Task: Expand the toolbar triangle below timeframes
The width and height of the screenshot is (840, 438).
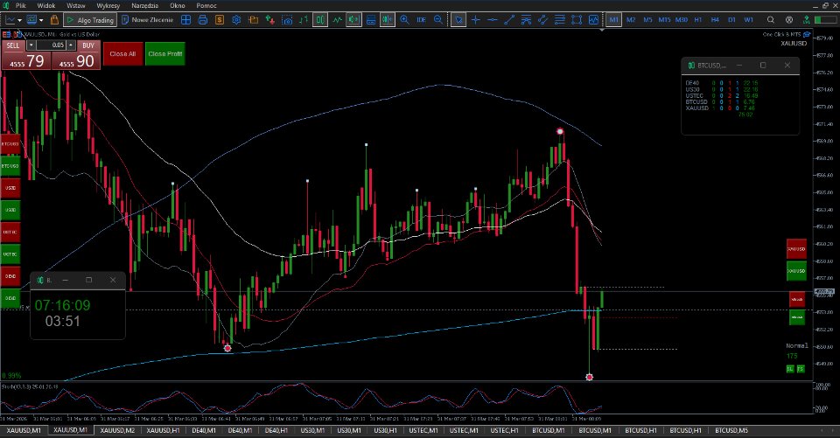Action: (x=602, y=30)
